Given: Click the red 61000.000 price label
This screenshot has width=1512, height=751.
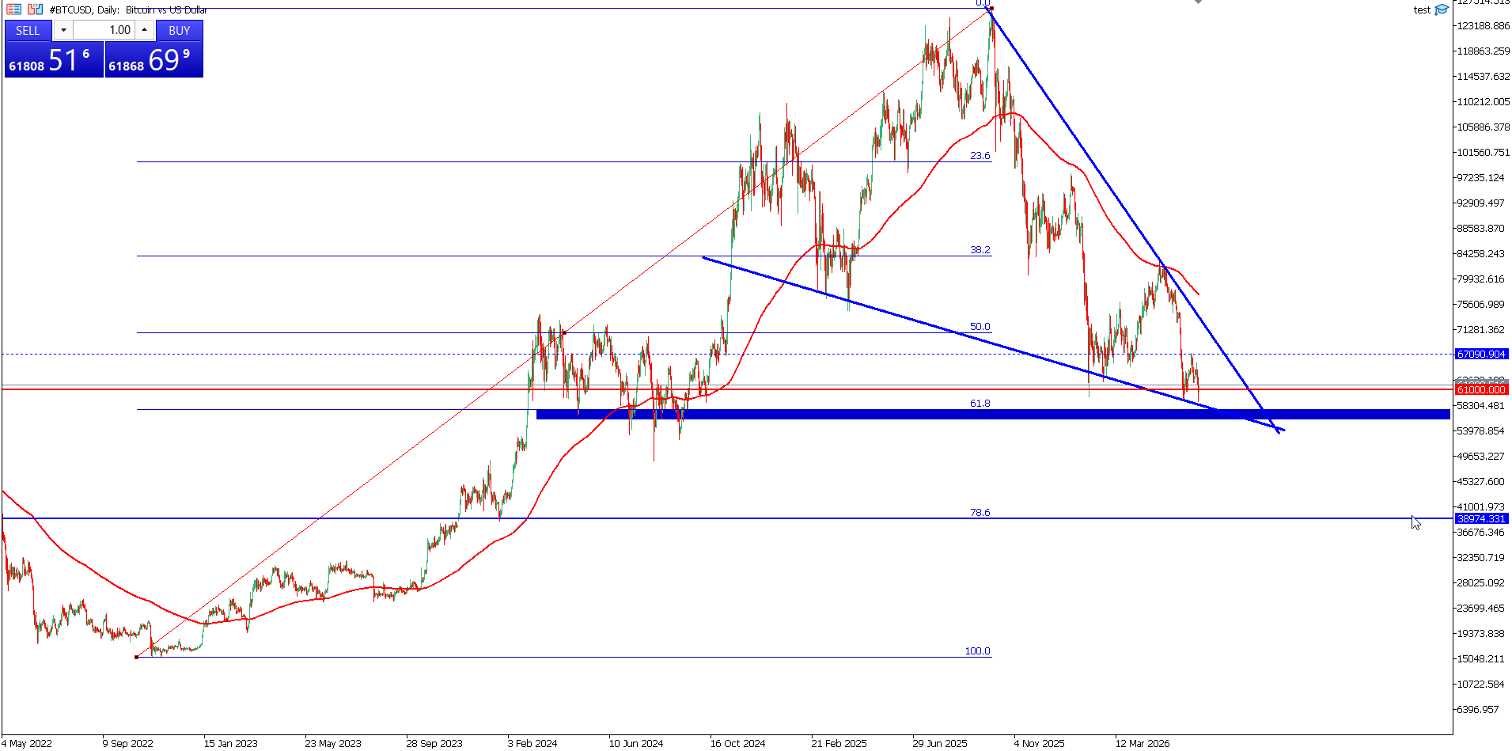Looking at the screenshot, I should tap(1481, 390).
